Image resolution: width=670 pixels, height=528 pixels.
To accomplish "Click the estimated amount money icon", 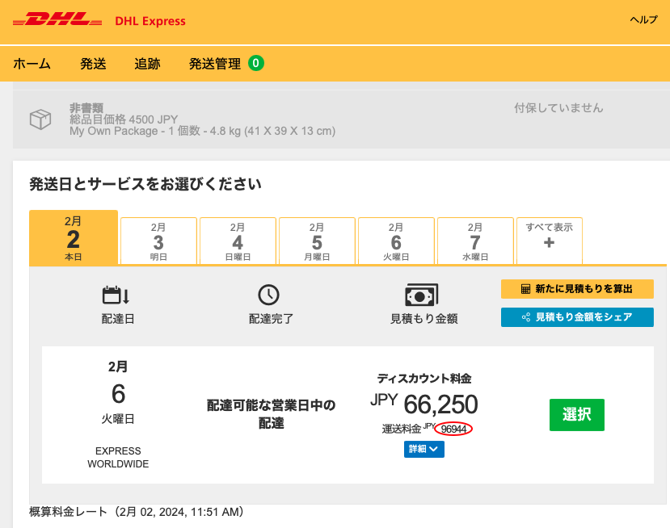I will [x=421, y=295].
